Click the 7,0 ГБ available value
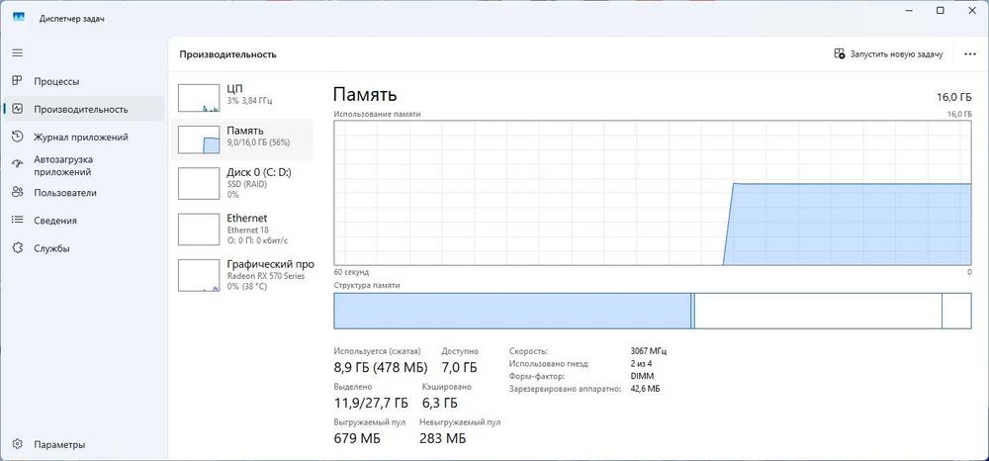This screenshot has width=989, height=461. coord(459,367)
